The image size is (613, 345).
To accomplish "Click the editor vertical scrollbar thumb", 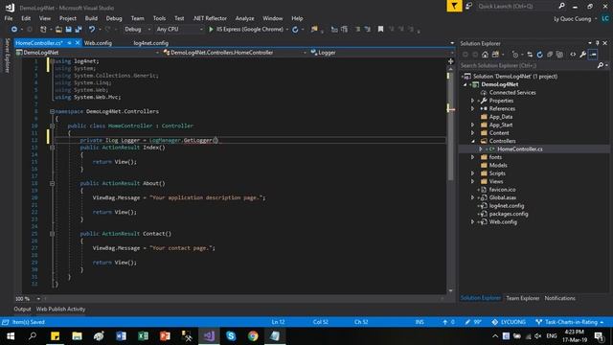I will [451, 126].
